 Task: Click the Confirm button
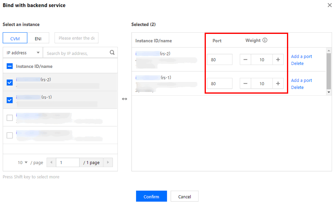[151, 197]
